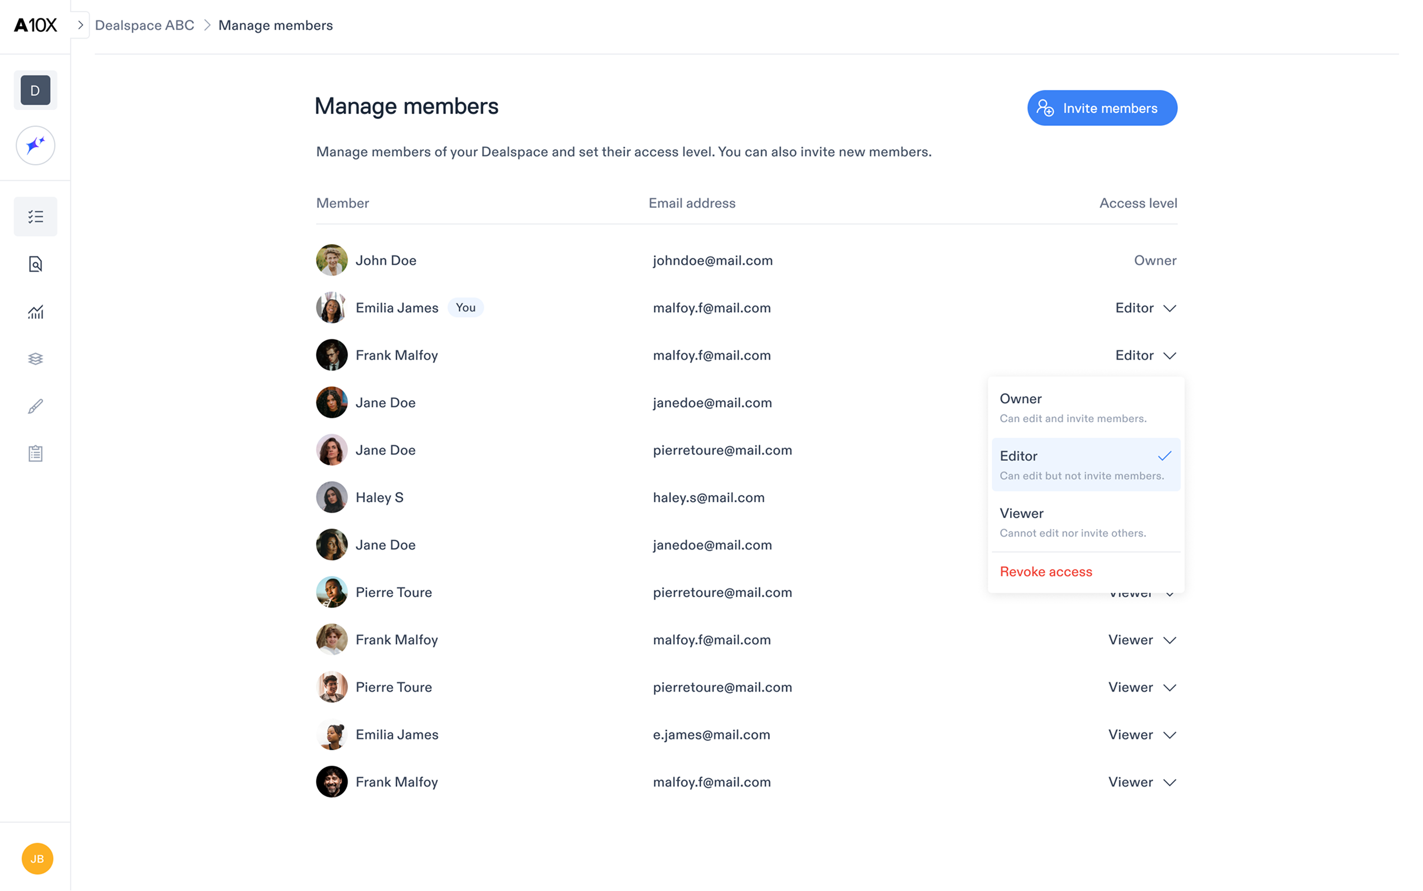The image size is (1423, 891).
Task: Click the name Haley S
Action: (379, 497)
